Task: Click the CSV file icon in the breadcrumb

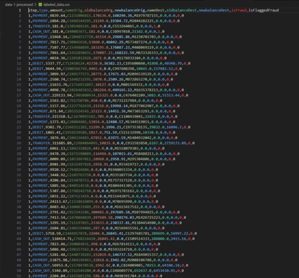Action: coord(40,4)
